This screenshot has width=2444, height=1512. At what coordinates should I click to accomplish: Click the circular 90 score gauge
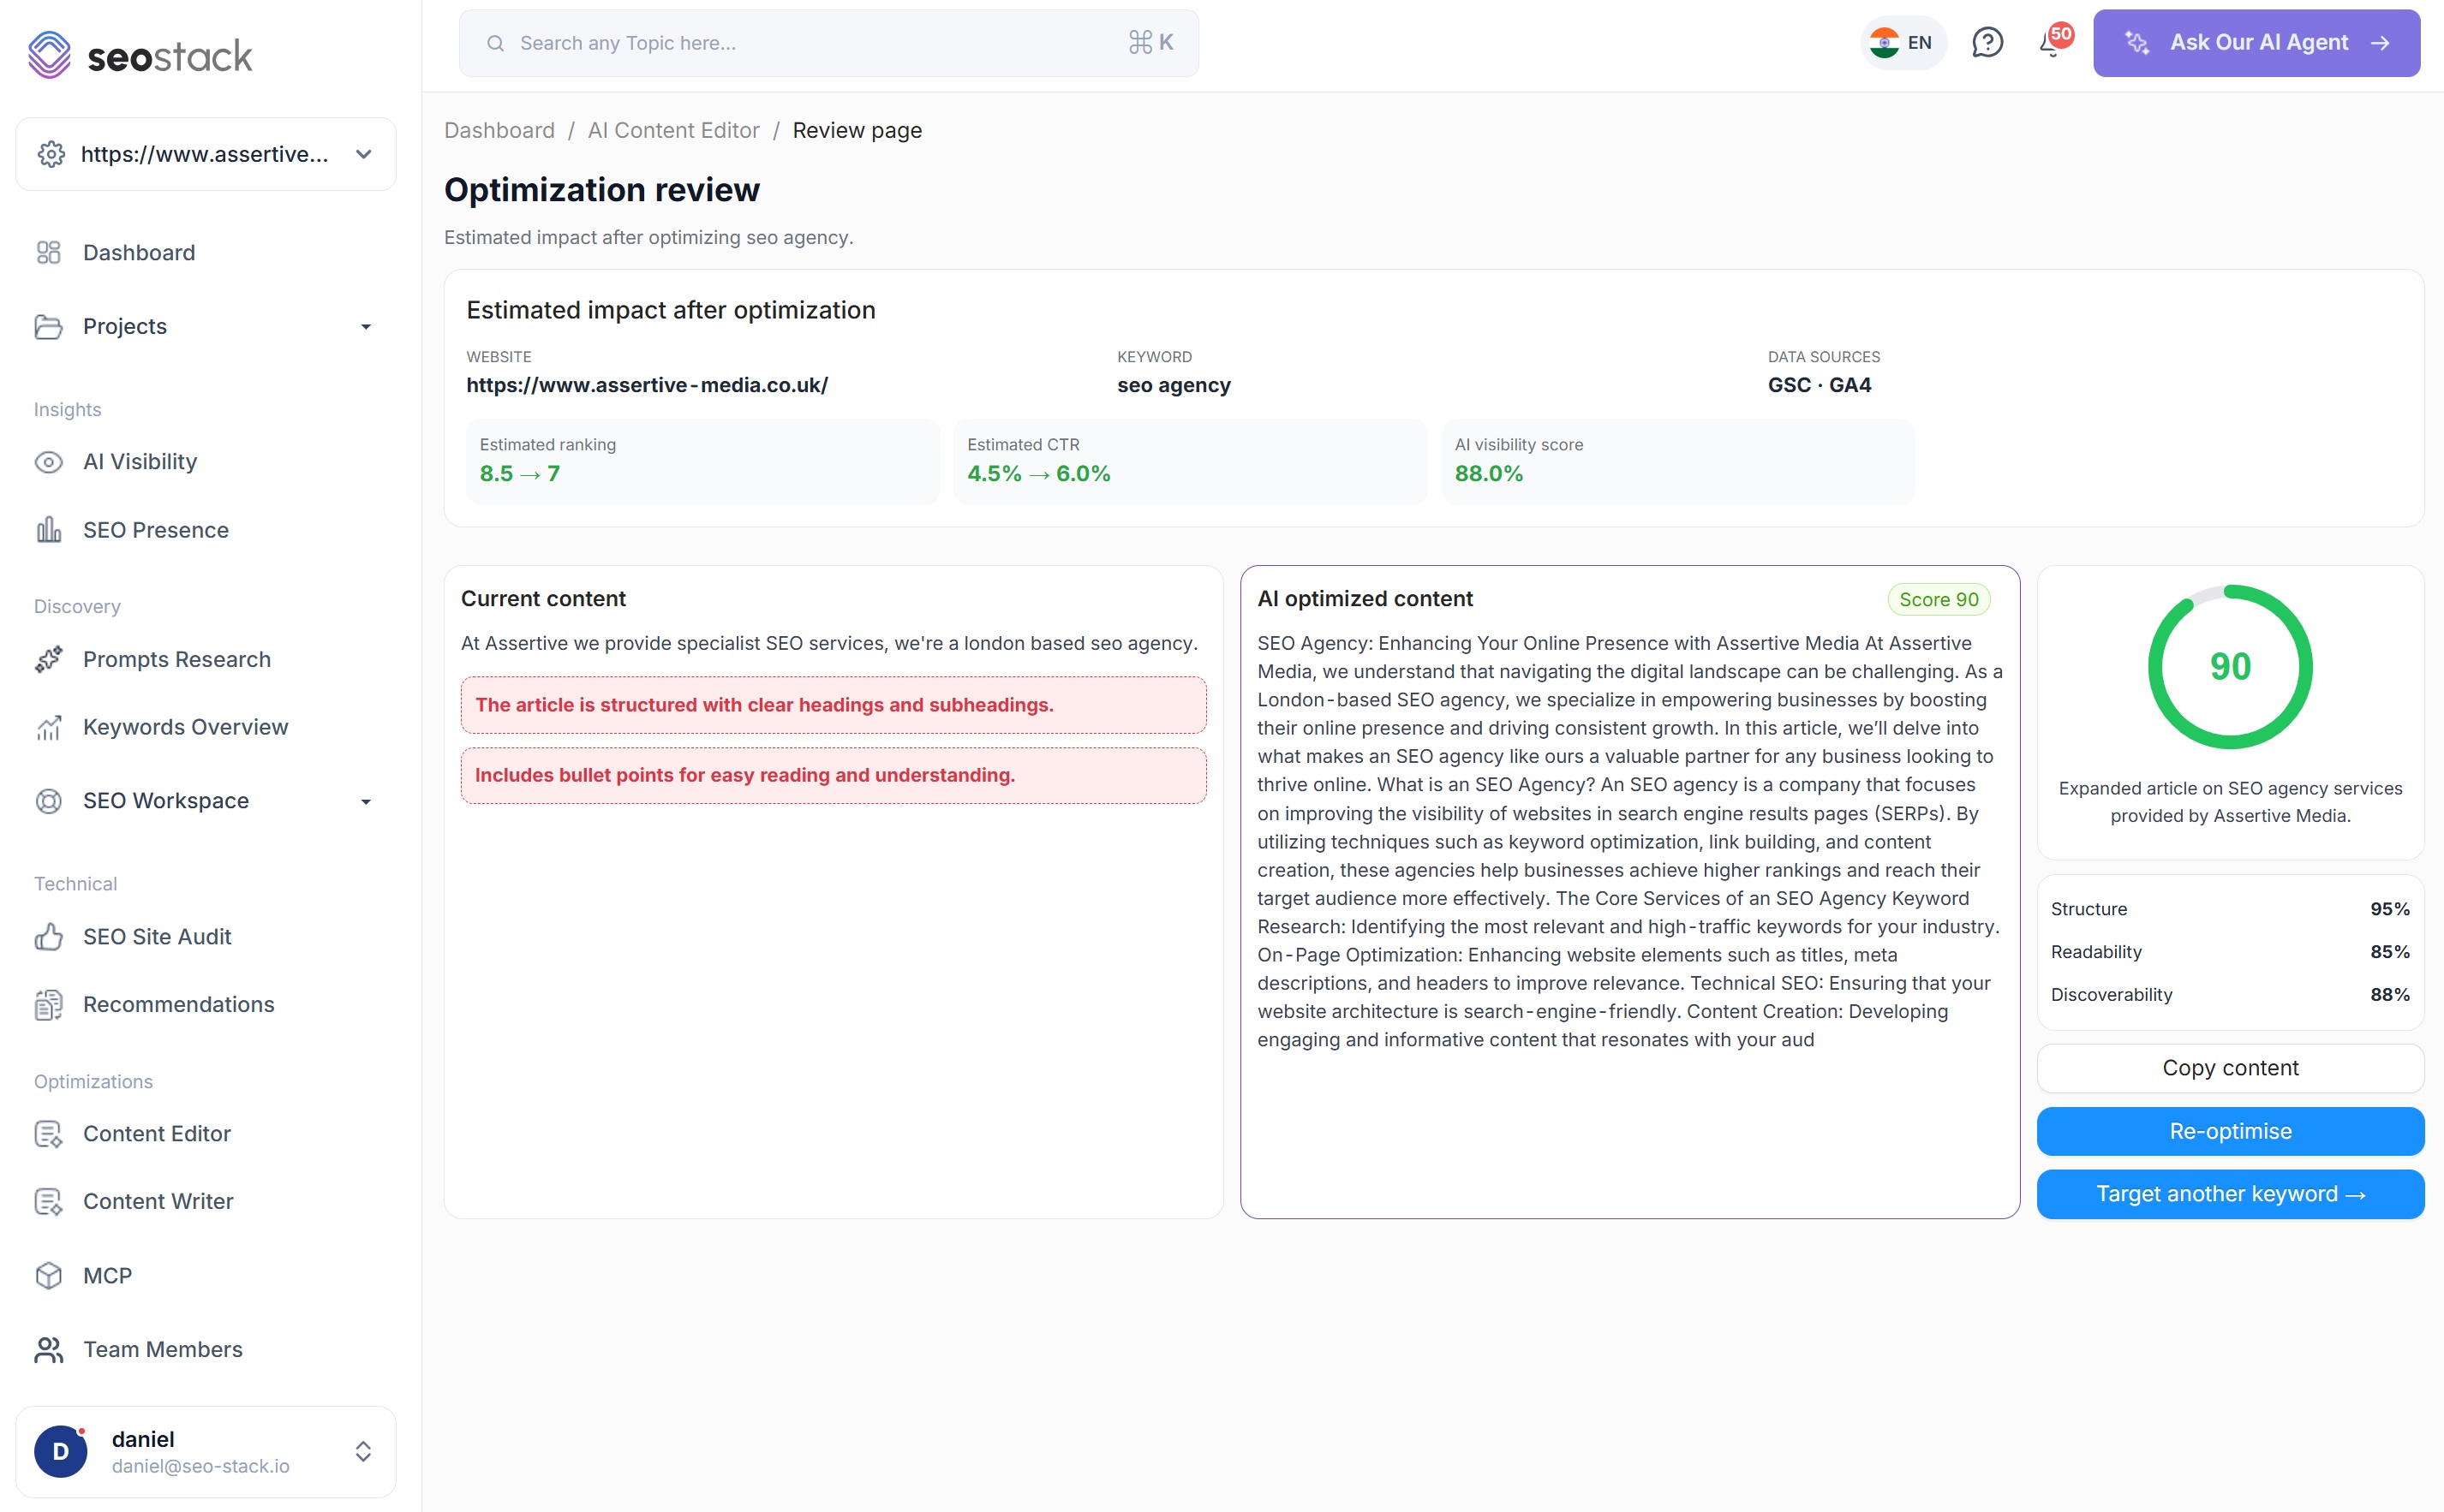point(2230,667)
